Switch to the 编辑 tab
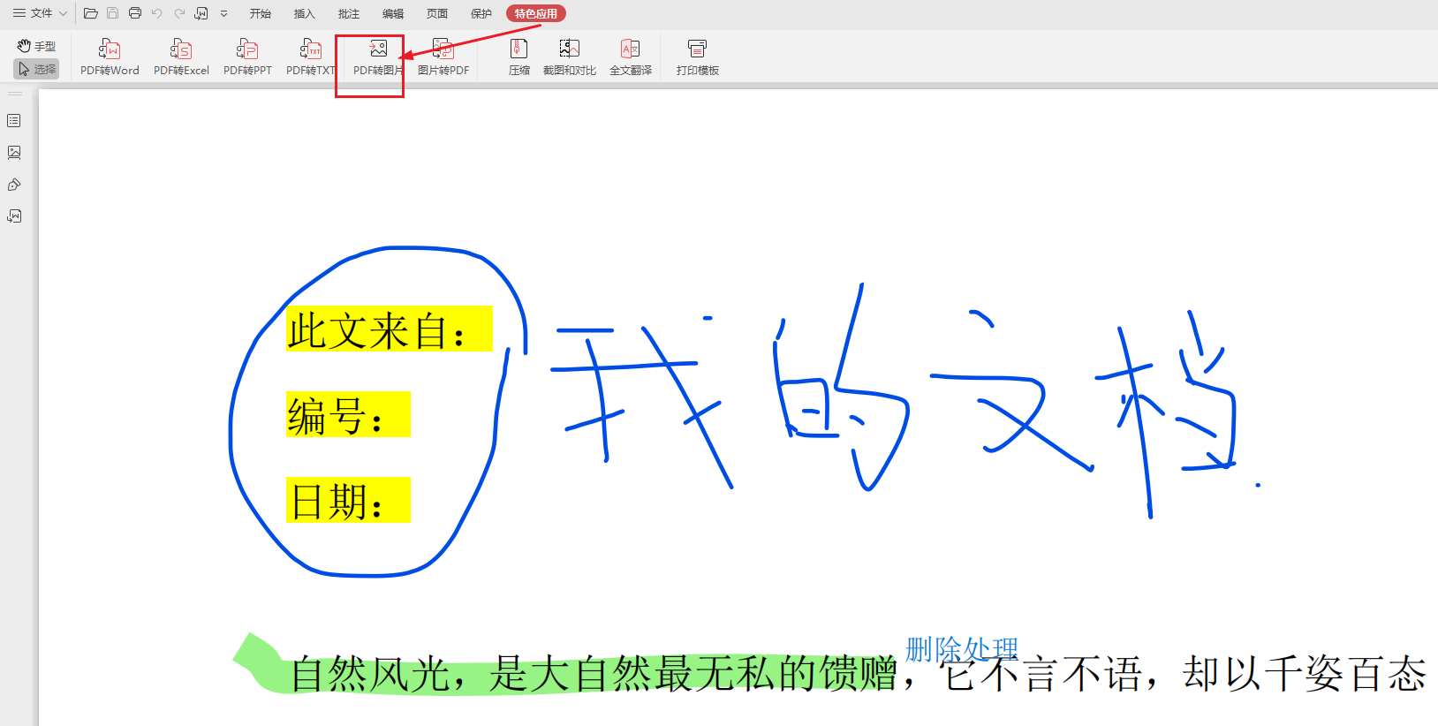1438x726 pixels. click(393, 14)
